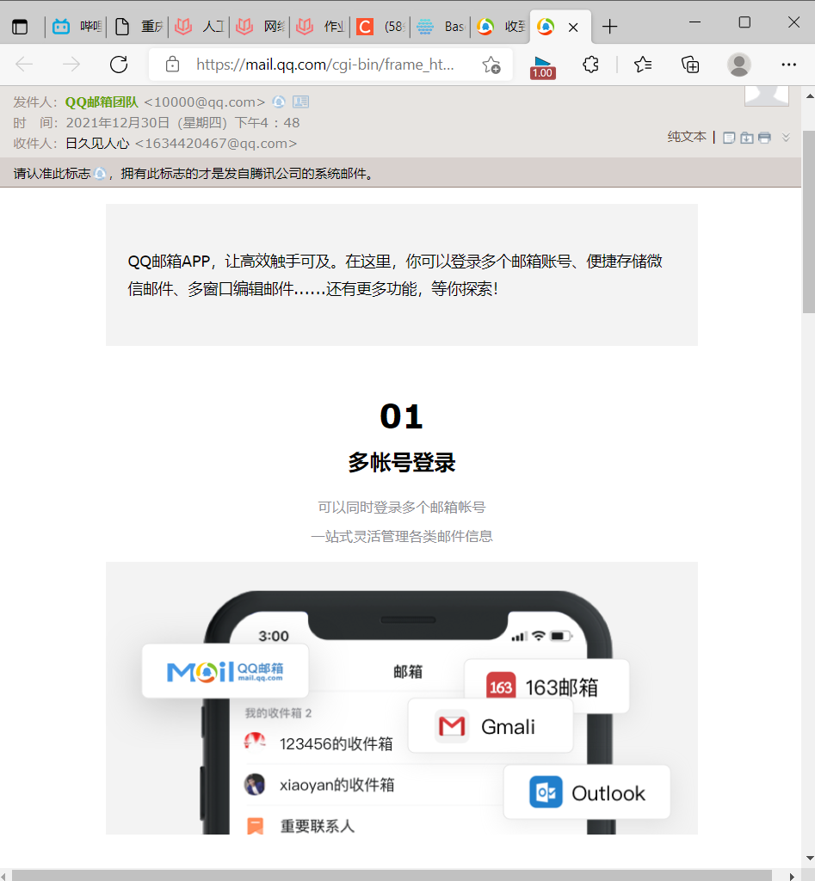Click the 01 section number

coord(401,416)
